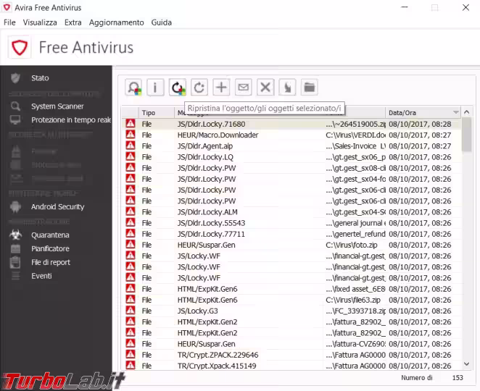This screenshot has width=480, height=391.
Task: Open the Extra menu
Action: [x=73, y=22]
